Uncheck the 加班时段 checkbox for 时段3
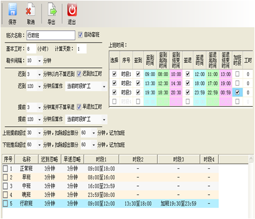The height and width of the screenshot is (219, 255). (x=237, y=92)
